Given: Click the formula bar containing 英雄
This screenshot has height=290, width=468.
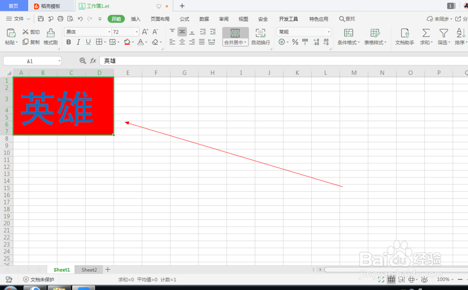Looking at the screenshot, I should (x=284, y=61).
